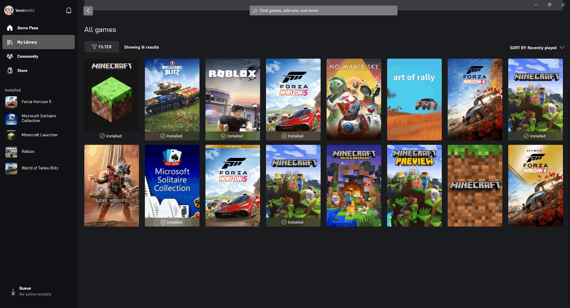The width and height of the screenshot is (570, 308).
Task: Click Microsoft Solitaire Collection sidebar icon
Action: [11, 119]
